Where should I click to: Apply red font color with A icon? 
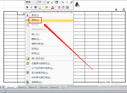pyautogui.click(x=53, y=7)
